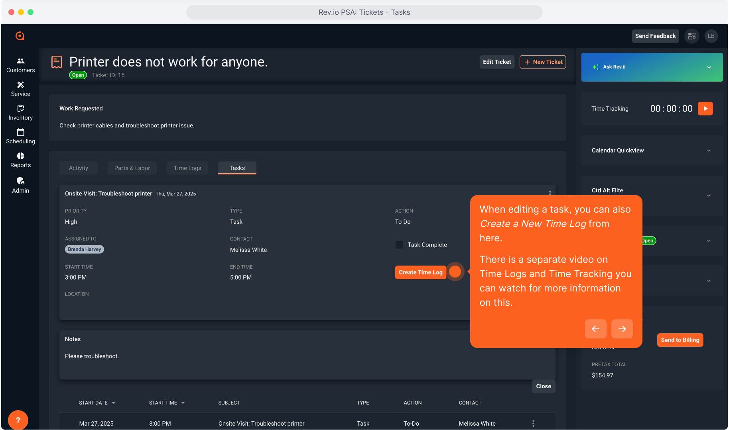Mark the Task Complete checkbox
The image size is (729, 430).
point(399,245)
